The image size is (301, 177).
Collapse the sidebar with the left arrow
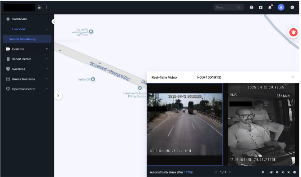click(54, 22)
